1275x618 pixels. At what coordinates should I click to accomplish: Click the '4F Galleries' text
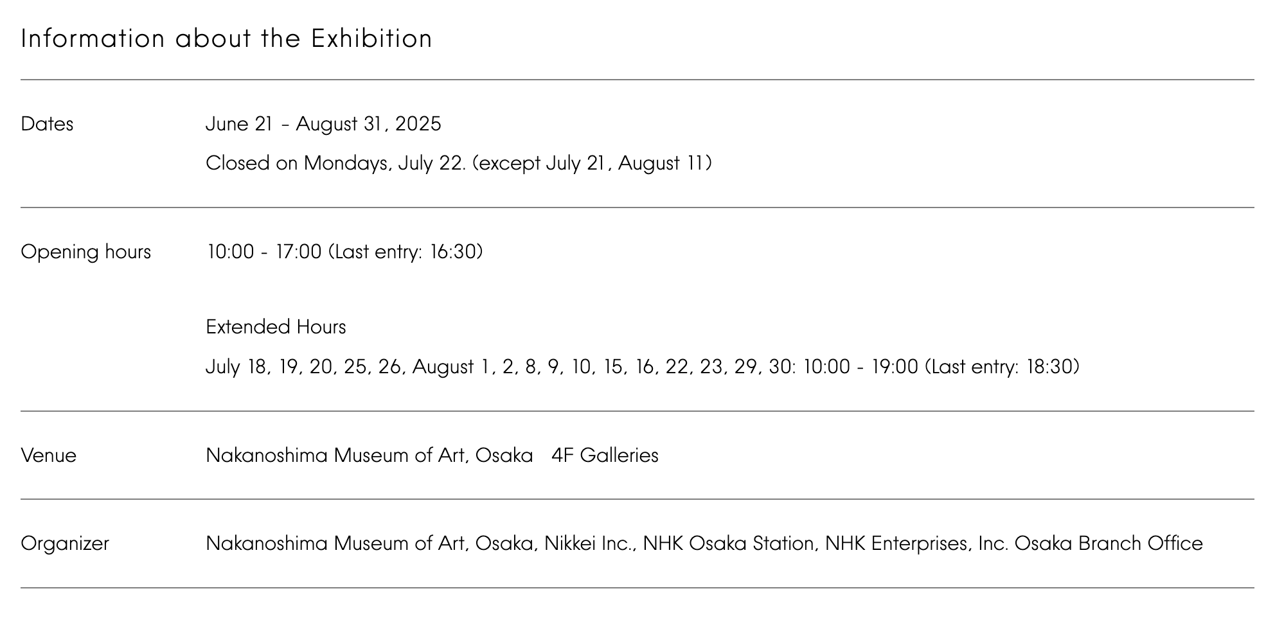click(605, 455)
